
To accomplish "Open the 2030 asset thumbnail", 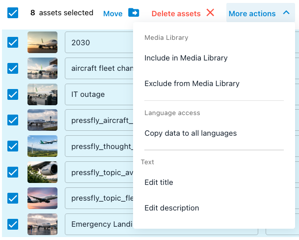I will (x=42, y=42).
